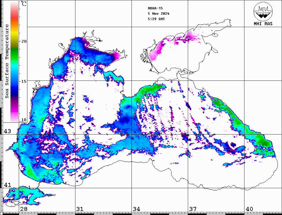Click the longitude label "28"
The width and height of the screenshot is (282, 215).
(24, 209)
